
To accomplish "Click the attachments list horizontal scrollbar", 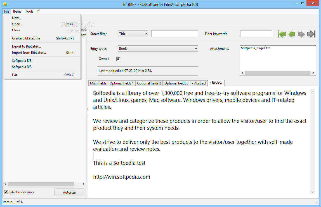I will click(x=278, y=73).
